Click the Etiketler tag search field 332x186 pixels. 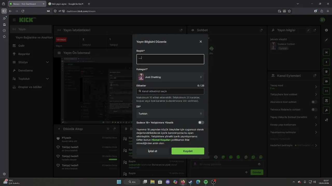(170, 91)
